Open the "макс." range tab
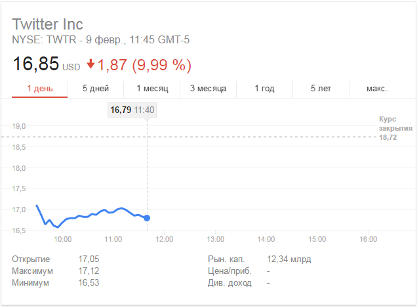The height and width of the screenshot is (308, 419). [x=377, y=88]
